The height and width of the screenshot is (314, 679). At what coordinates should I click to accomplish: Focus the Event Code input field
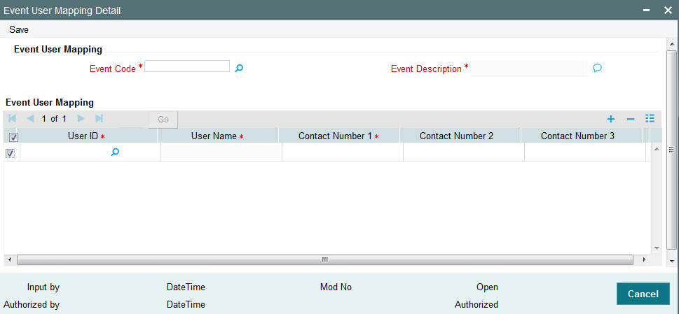coord(187,66)
